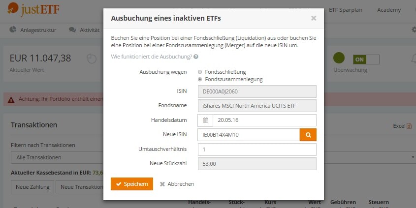Click the settings gear icon at right edge
This screenshot has width=416, height=208.
(413, 30)
